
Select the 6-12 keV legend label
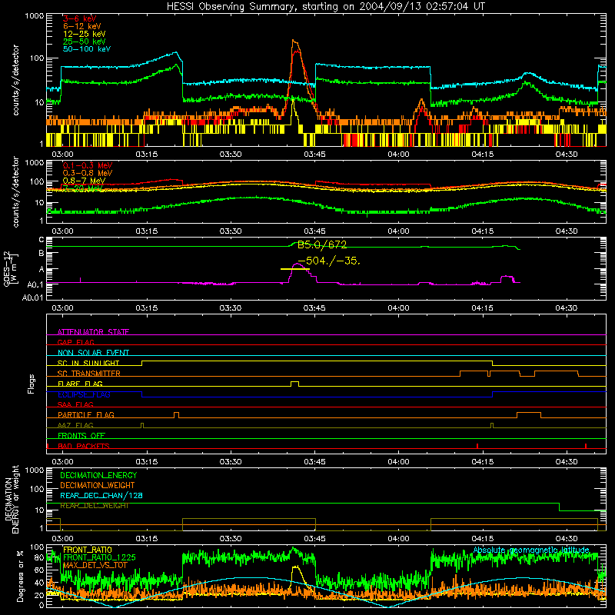81,26
